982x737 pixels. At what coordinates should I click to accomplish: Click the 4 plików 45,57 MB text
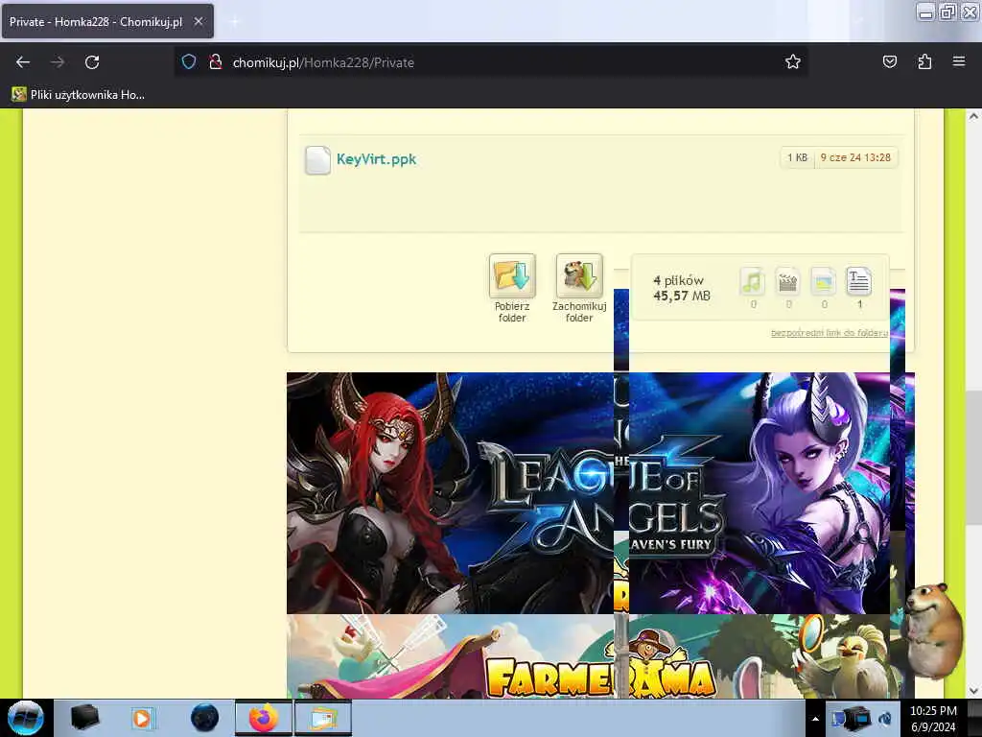tap(682, 288)
